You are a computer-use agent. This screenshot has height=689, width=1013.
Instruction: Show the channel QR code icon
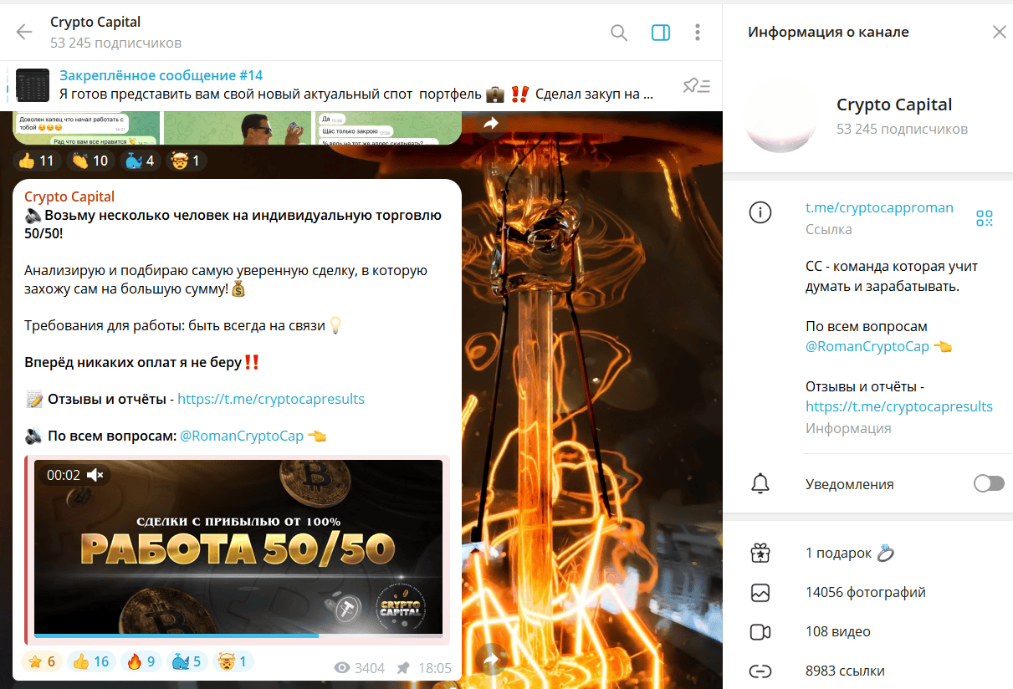click(x=985, y=218)
